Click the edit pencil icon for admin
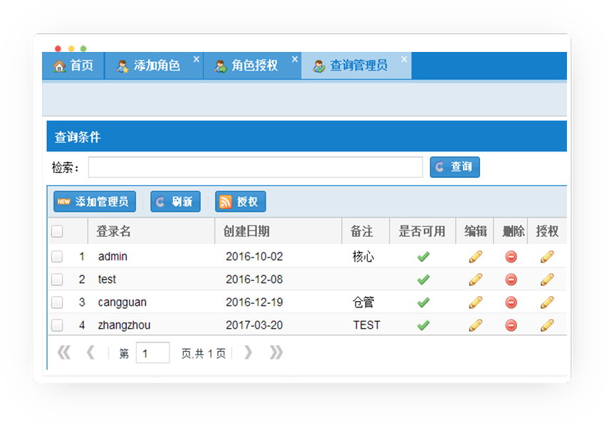609x427 pixels. pyautogui.click(x=475, y=257)
